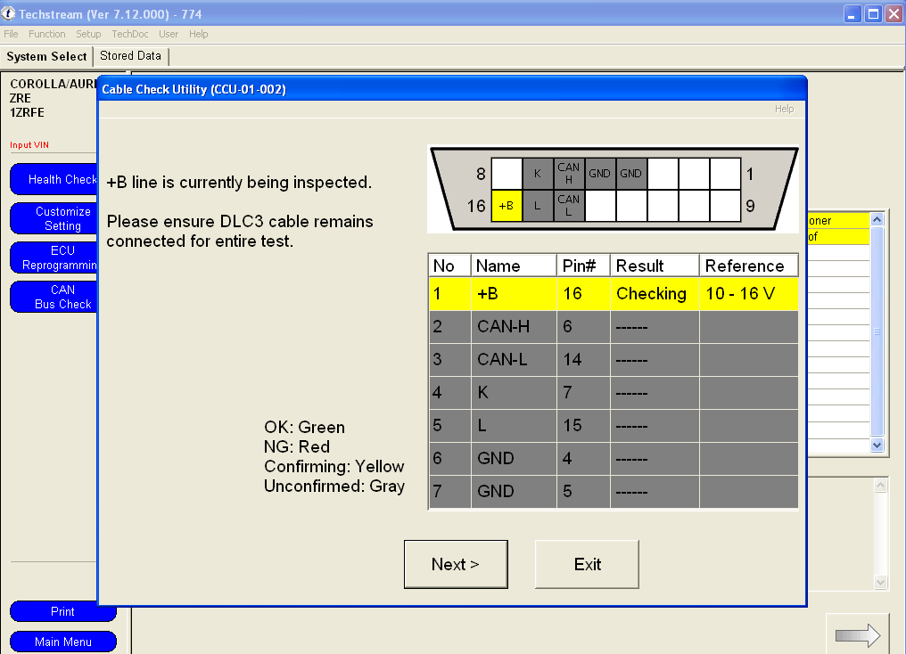Click the scroll-down arrow on the right list
This screenshot has width=906, height=654.
click(x=877, y=445)
